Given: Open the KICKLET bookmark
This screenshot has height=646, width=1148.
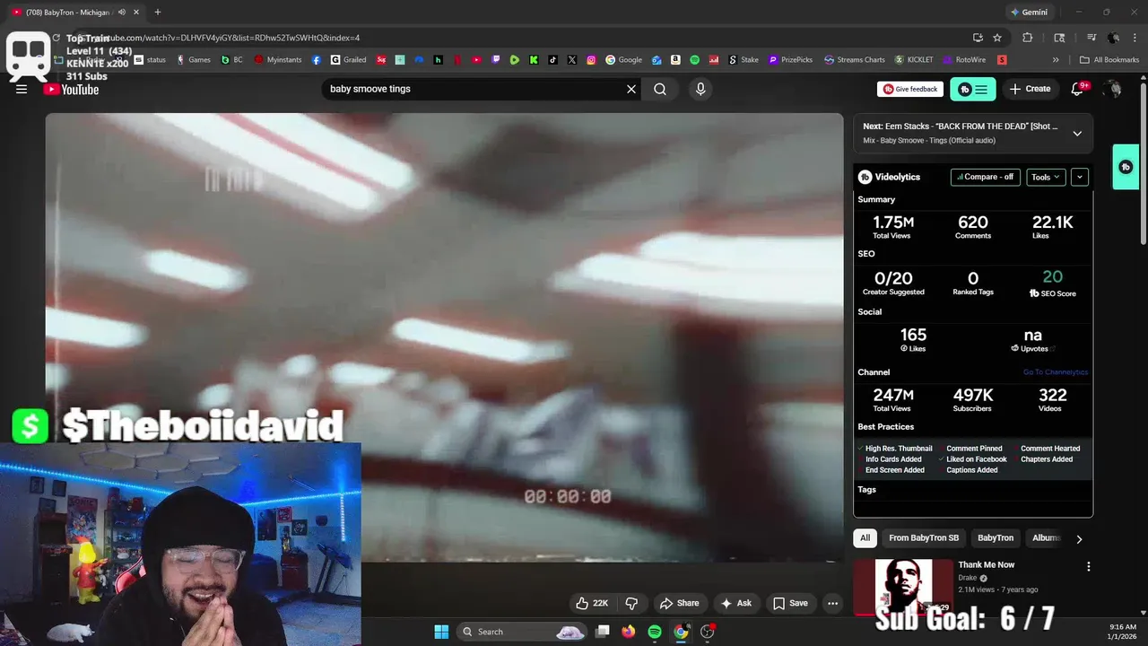Looking at the screenshot, I should click(x=914, y=60).
